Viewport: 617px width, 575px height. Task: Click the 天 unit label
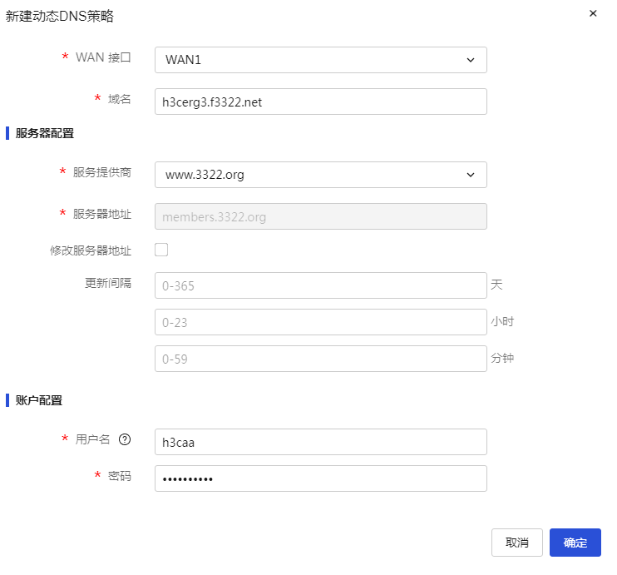click(496, 285)
